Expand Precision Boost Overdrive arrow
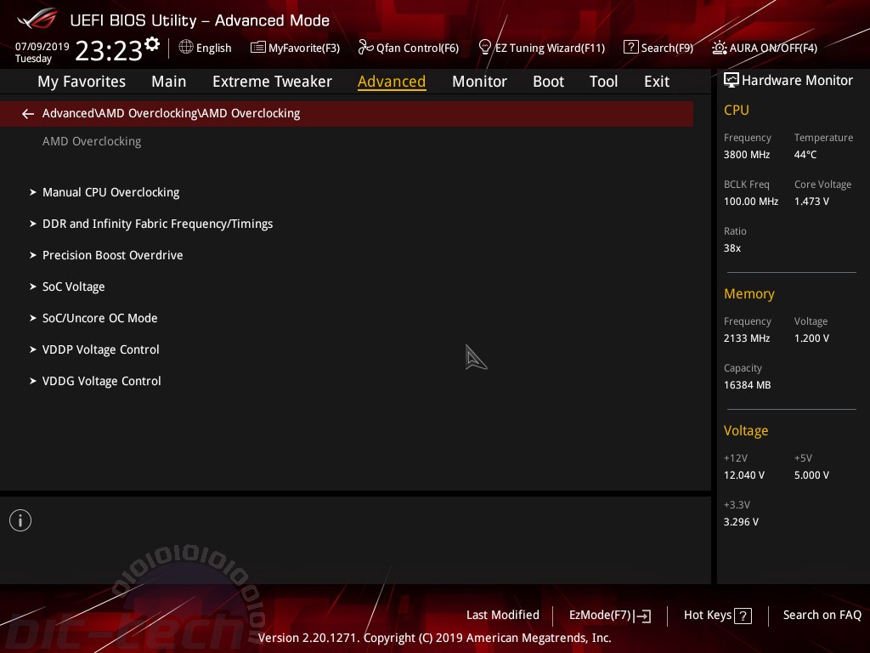Image resolution: width=870 pixels, height=653 pixels. (33, 255)
